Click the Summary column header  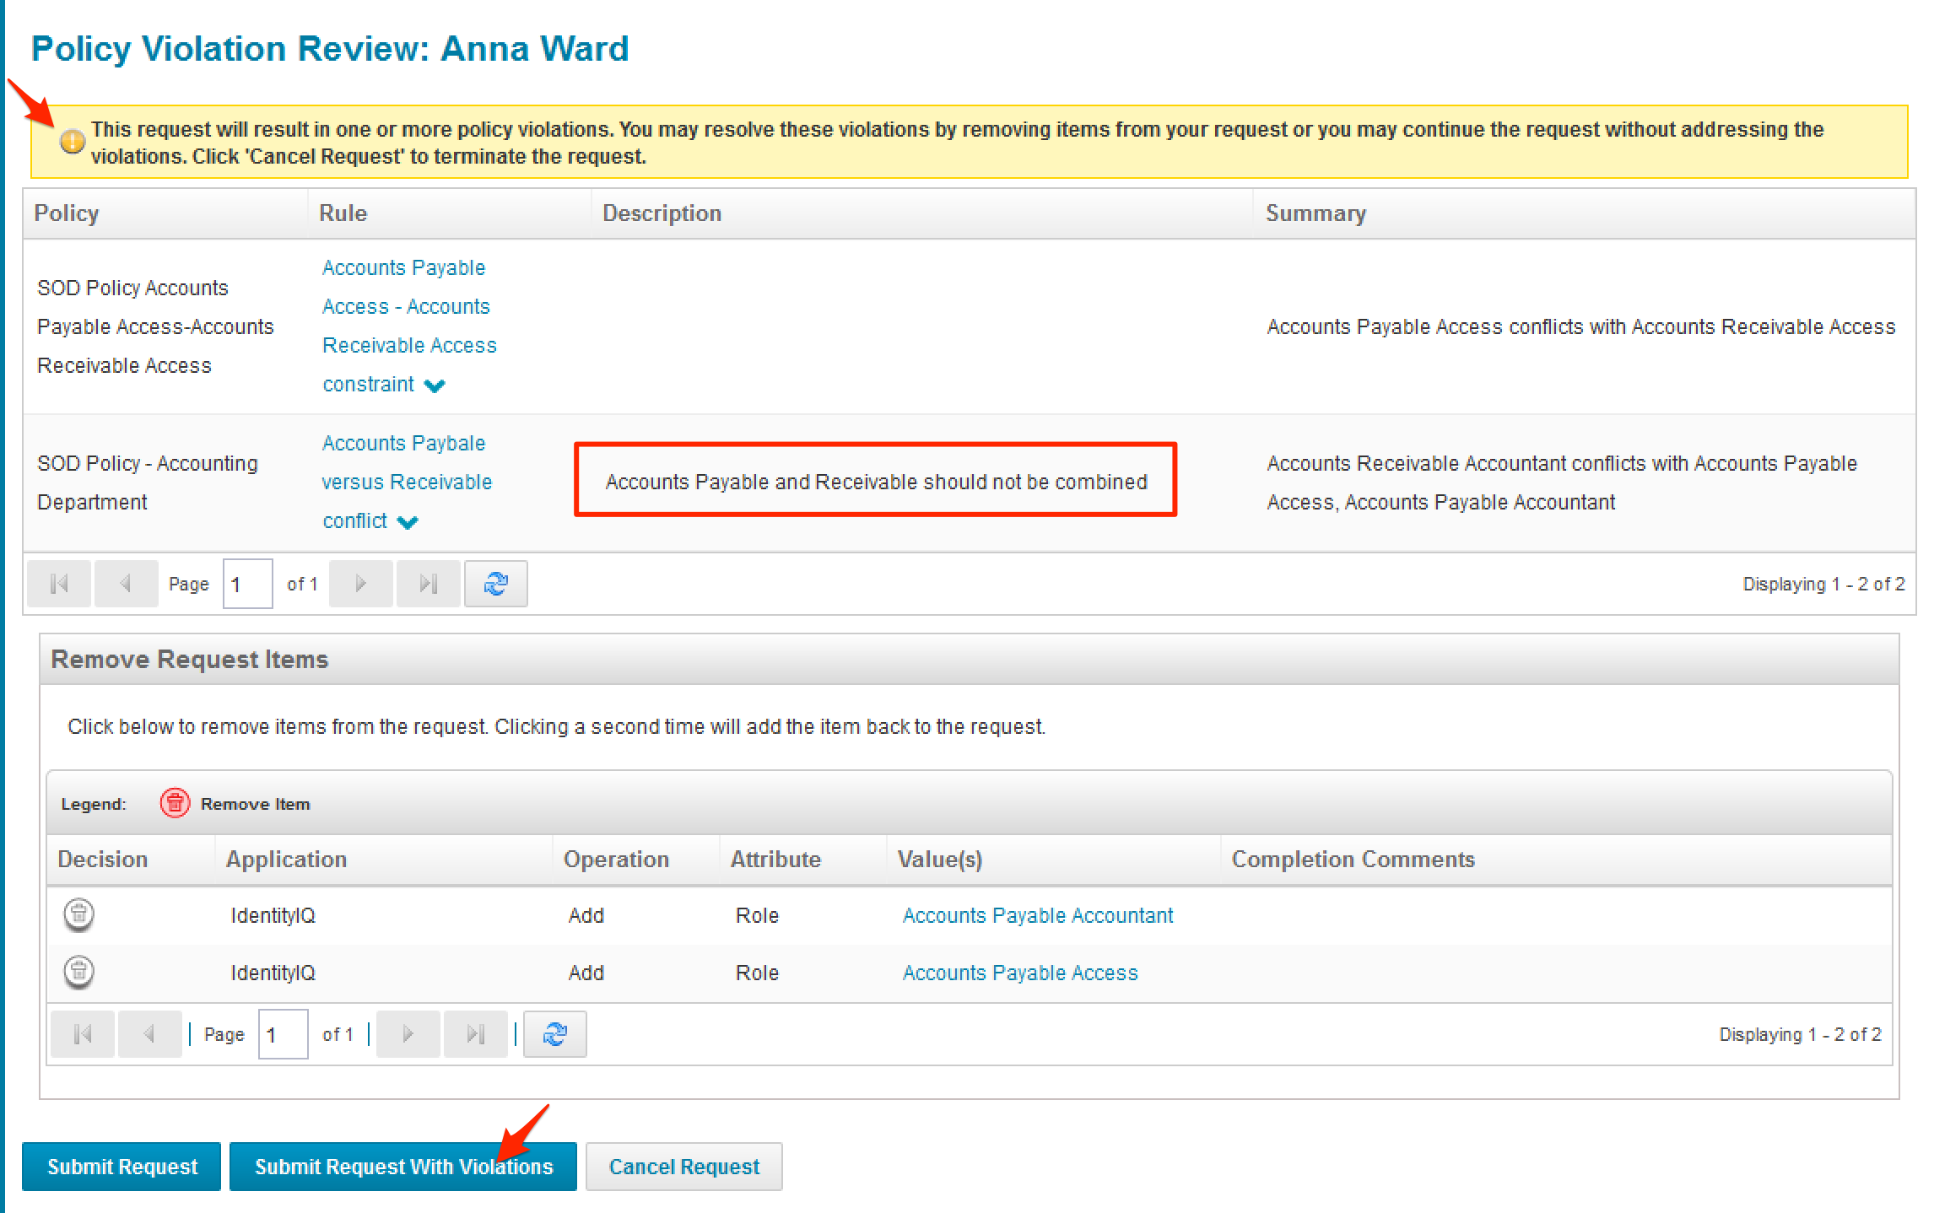tap(1584, 213)
